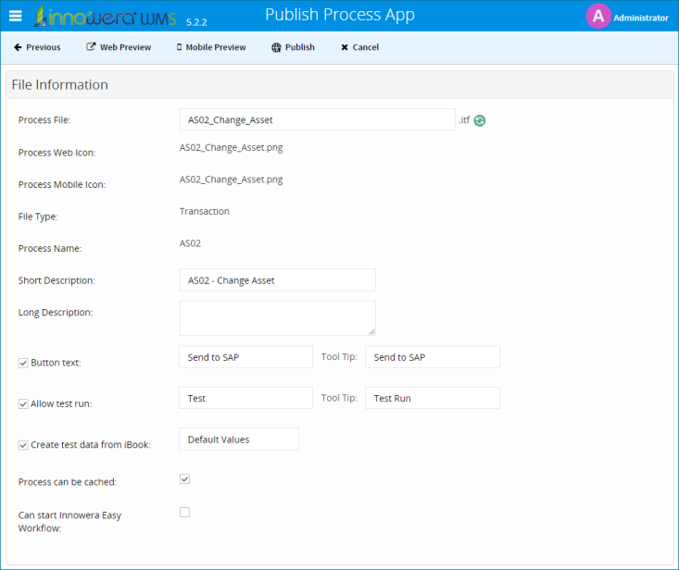Edit the Send to SAP button text field
The width and height of the screenshot is (679, 570).
pos(245,357)
